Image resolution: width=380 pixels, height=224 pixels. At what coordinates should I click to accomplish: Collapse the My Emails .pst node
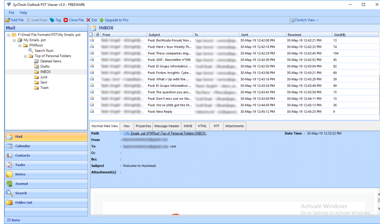[14, 40]
